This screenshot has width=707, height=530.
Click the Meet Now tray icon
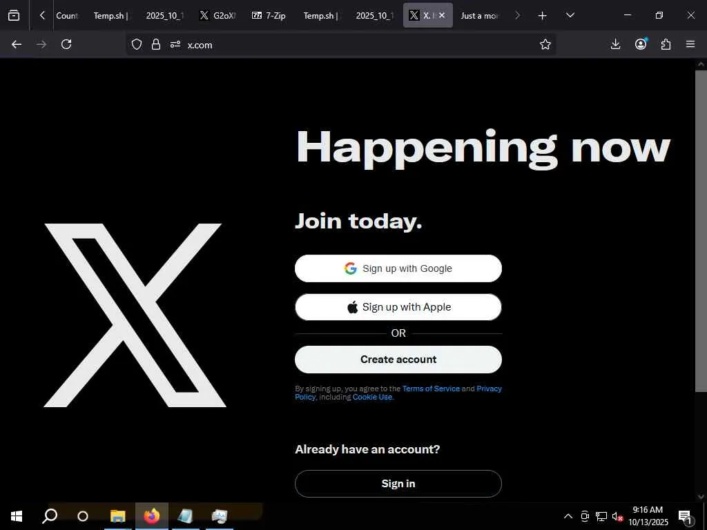point(585,516)
